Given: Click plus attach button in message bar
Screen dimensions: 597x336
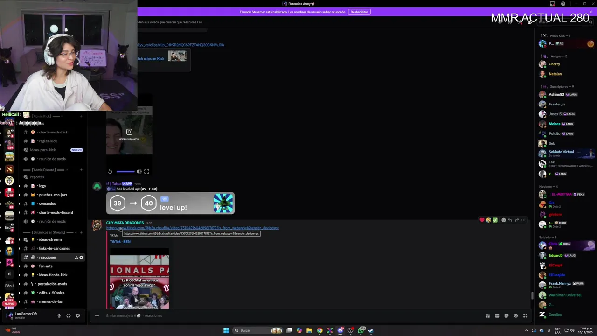Looking at the screenshot, I should tap(97, 316).
